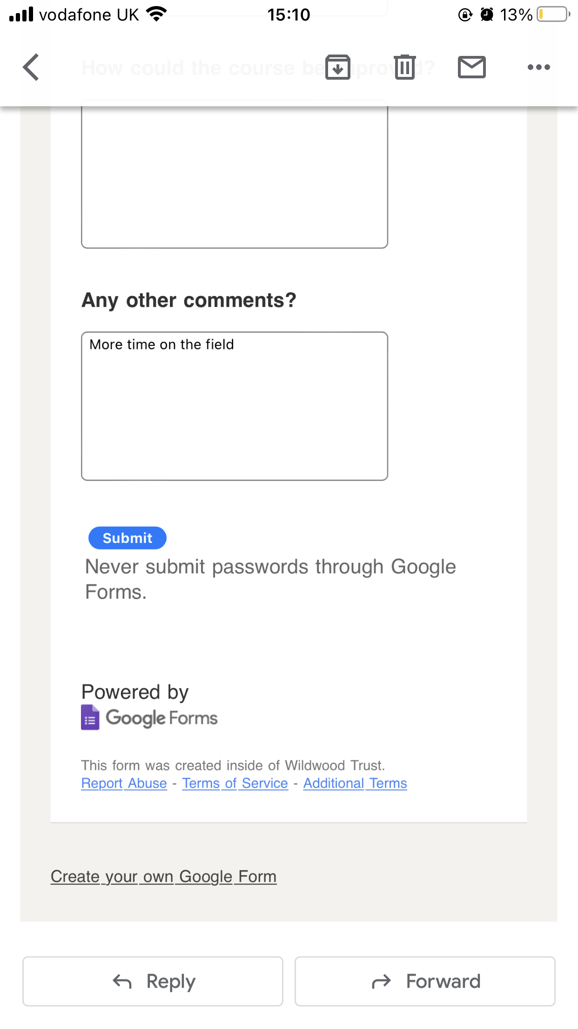Click the purple Google Forms logo icon
578x1029 pixels.
(x=90, y=717)
